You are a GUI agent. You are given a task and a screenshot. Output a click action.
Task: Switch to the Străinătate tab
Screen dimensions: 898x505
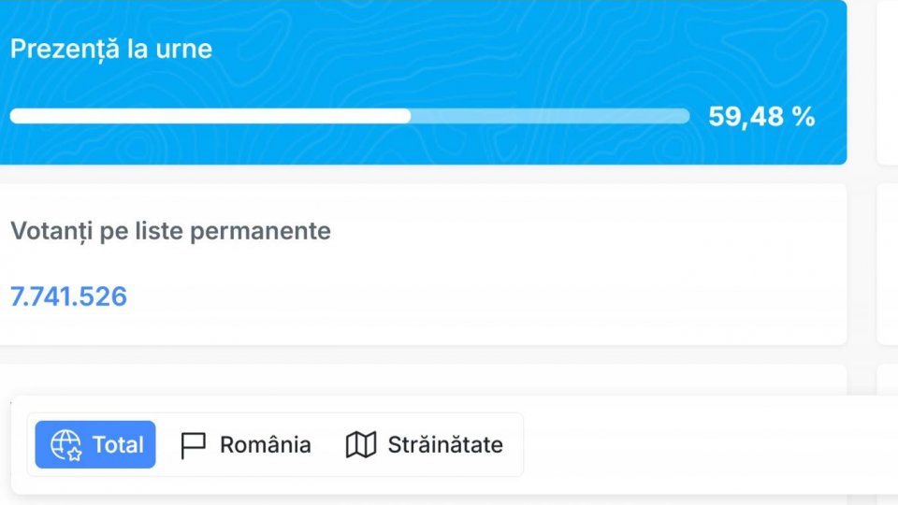pos(444,444)
